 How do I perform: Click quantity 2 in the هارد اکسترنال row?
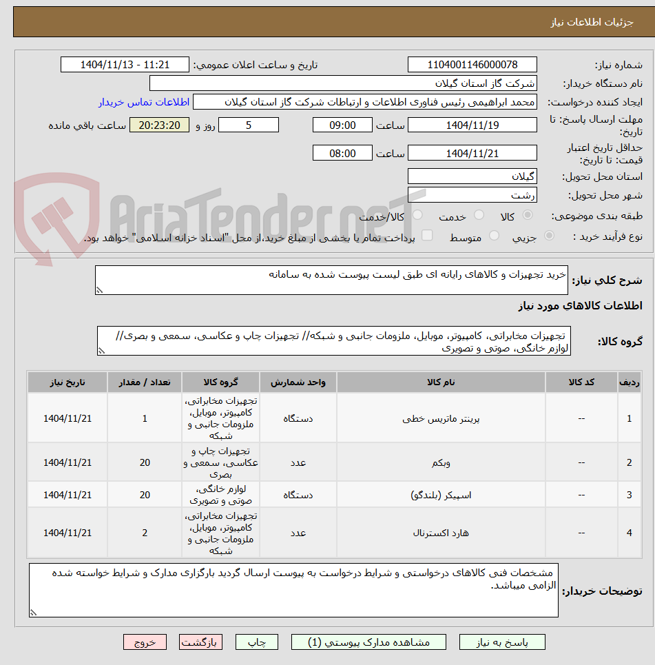pos(145,533)
